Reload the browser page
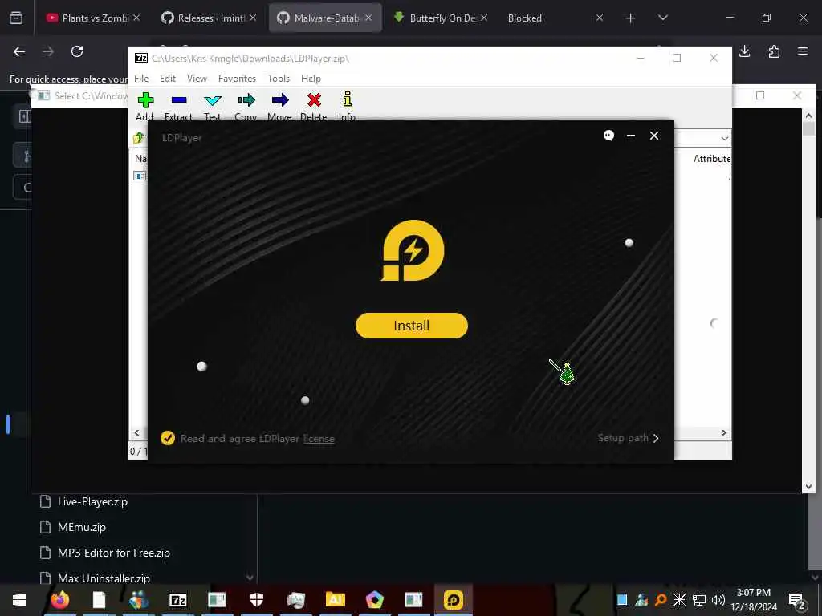This screenshot has height=616, width=822. pyautogui.click(x=77, y=51)
